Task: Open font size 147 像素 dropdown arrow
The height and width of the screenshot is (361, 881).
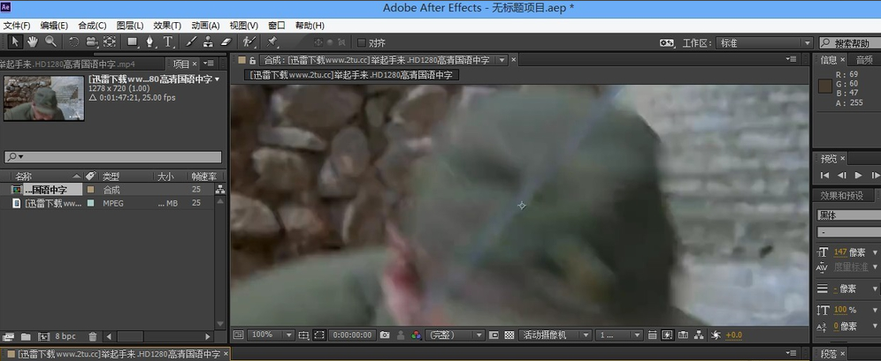Action: [x=874, y=252]
